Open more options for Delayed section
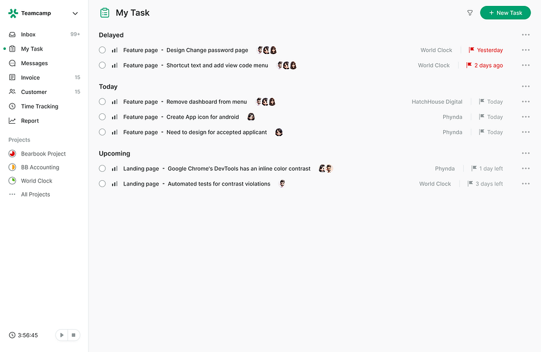This screenshot has width=541, height=352. (526, 35)
